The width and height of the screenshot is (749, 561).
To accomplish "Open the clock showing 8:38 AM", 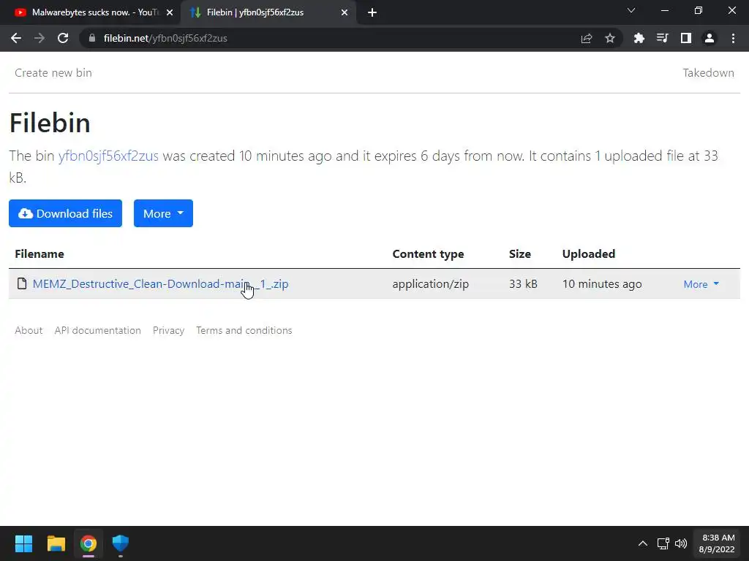I will click(717, 543).
